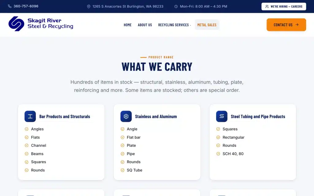The image size is (314, 196).
Task: Click the checkmark icon next to SQ Tube
Action: [x=122, y=170]
